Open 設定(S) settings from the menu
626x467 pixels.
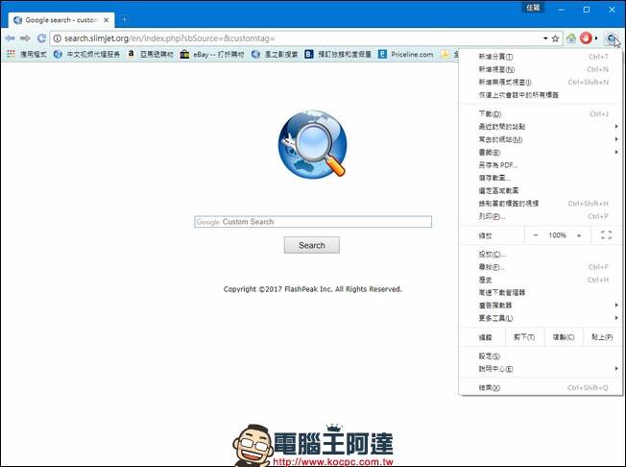click(x=541, y=356)
